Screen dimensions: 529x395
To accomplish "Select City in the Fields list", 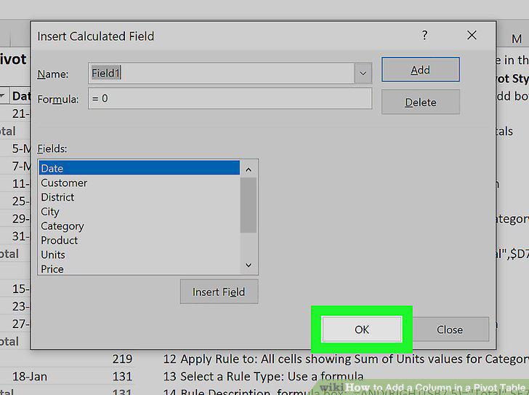I will tap(140, 212).
